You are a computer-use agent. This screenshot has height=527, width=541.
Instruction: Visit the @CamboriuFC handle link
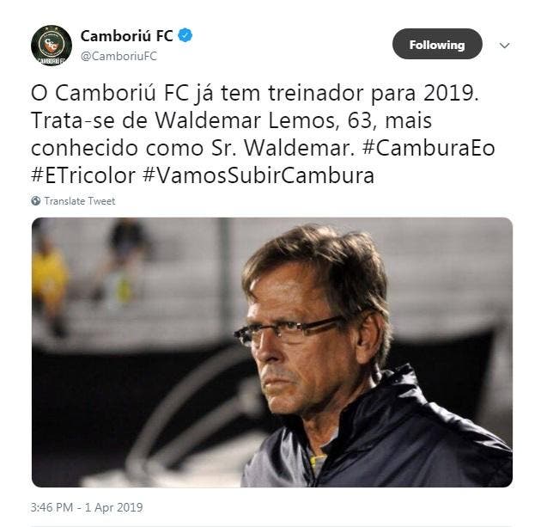pos(119,56)
